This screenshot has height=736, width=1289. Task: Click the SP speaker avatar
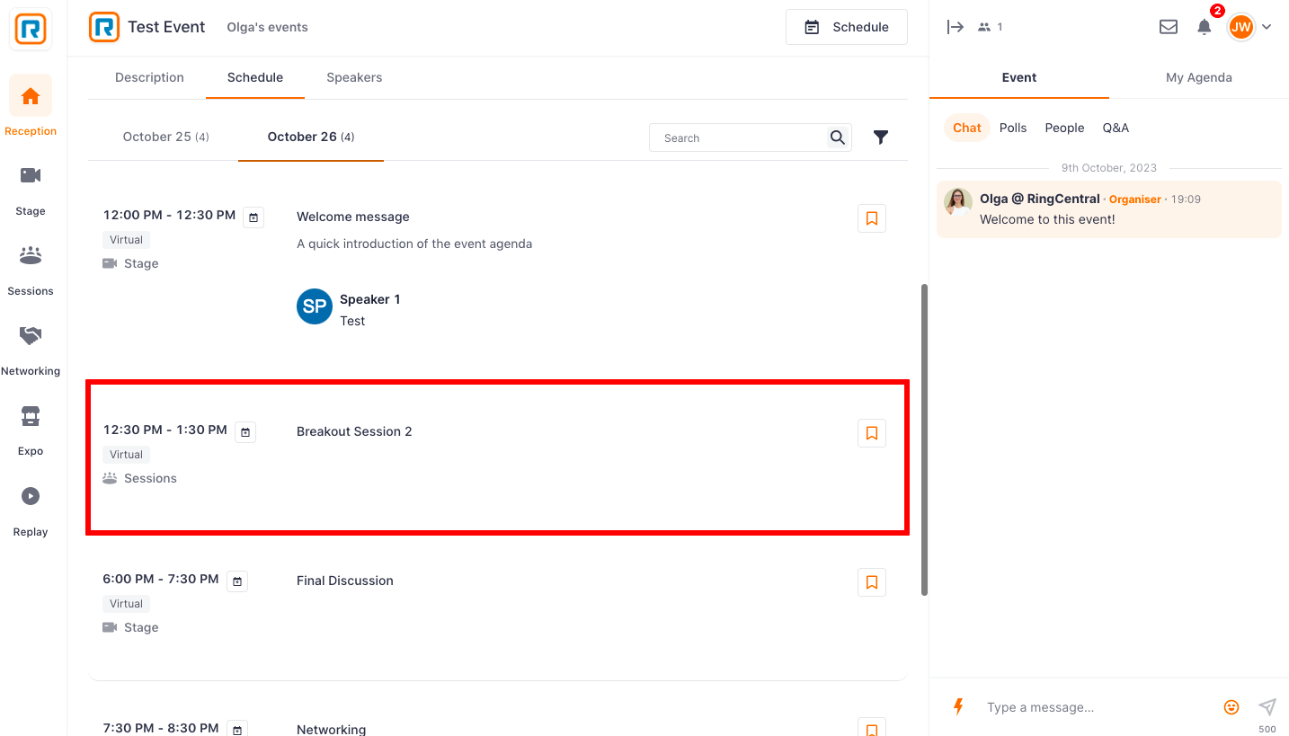point(315,306)
